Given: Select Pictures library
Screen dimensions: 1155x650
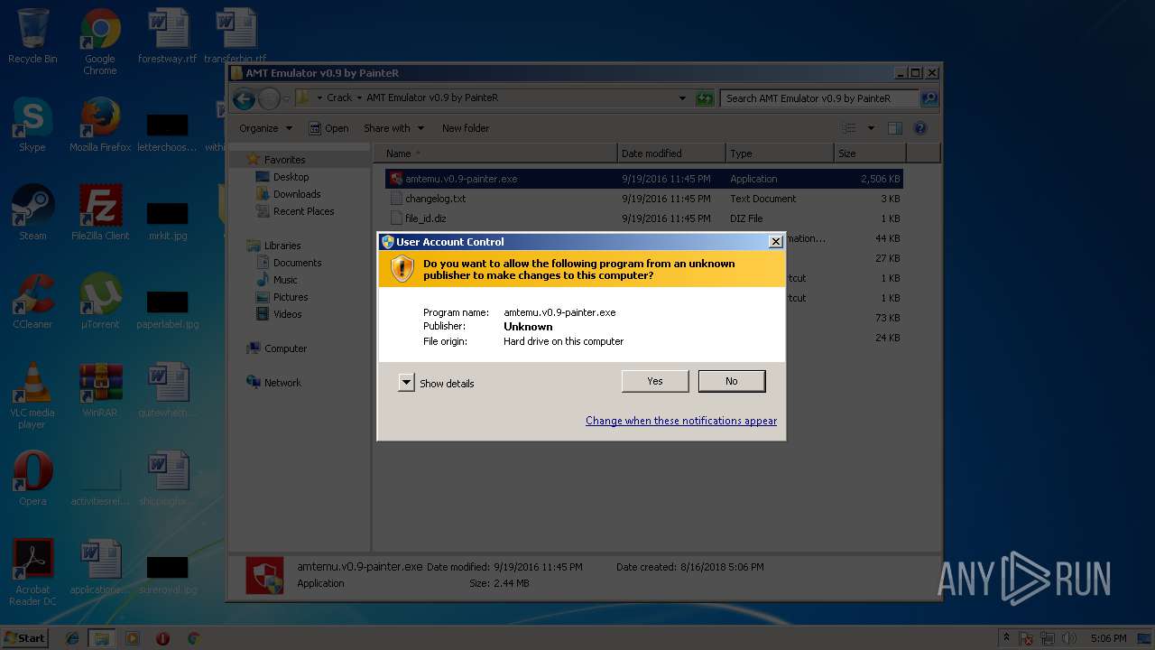Looking at the screenshot, I should pos(291,297).
